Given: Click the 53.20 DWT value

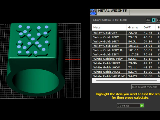Looking at the screenshot, I should click(148, 72).
